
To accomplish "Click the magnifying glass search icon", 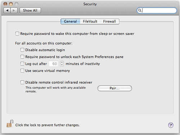I will pyautogui.click(x=140, y=10).
